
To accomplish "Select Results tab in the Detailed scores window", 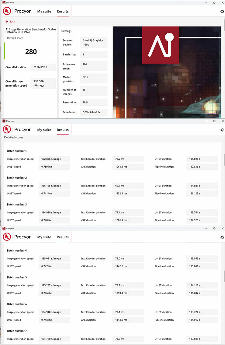I will 63,130.
